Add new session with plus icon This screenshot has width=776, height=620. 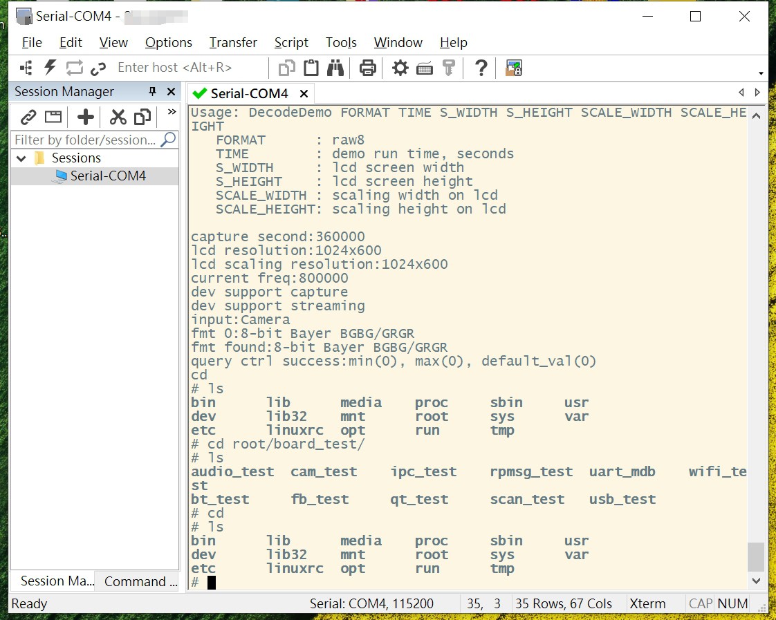click(85, 117)
